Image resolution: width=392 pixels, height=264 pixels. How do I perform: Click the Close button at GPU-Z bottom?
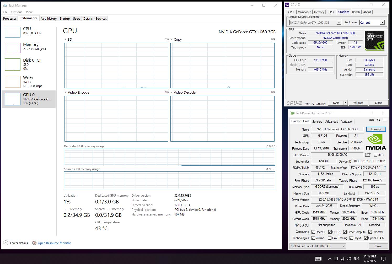coord(378,246)
